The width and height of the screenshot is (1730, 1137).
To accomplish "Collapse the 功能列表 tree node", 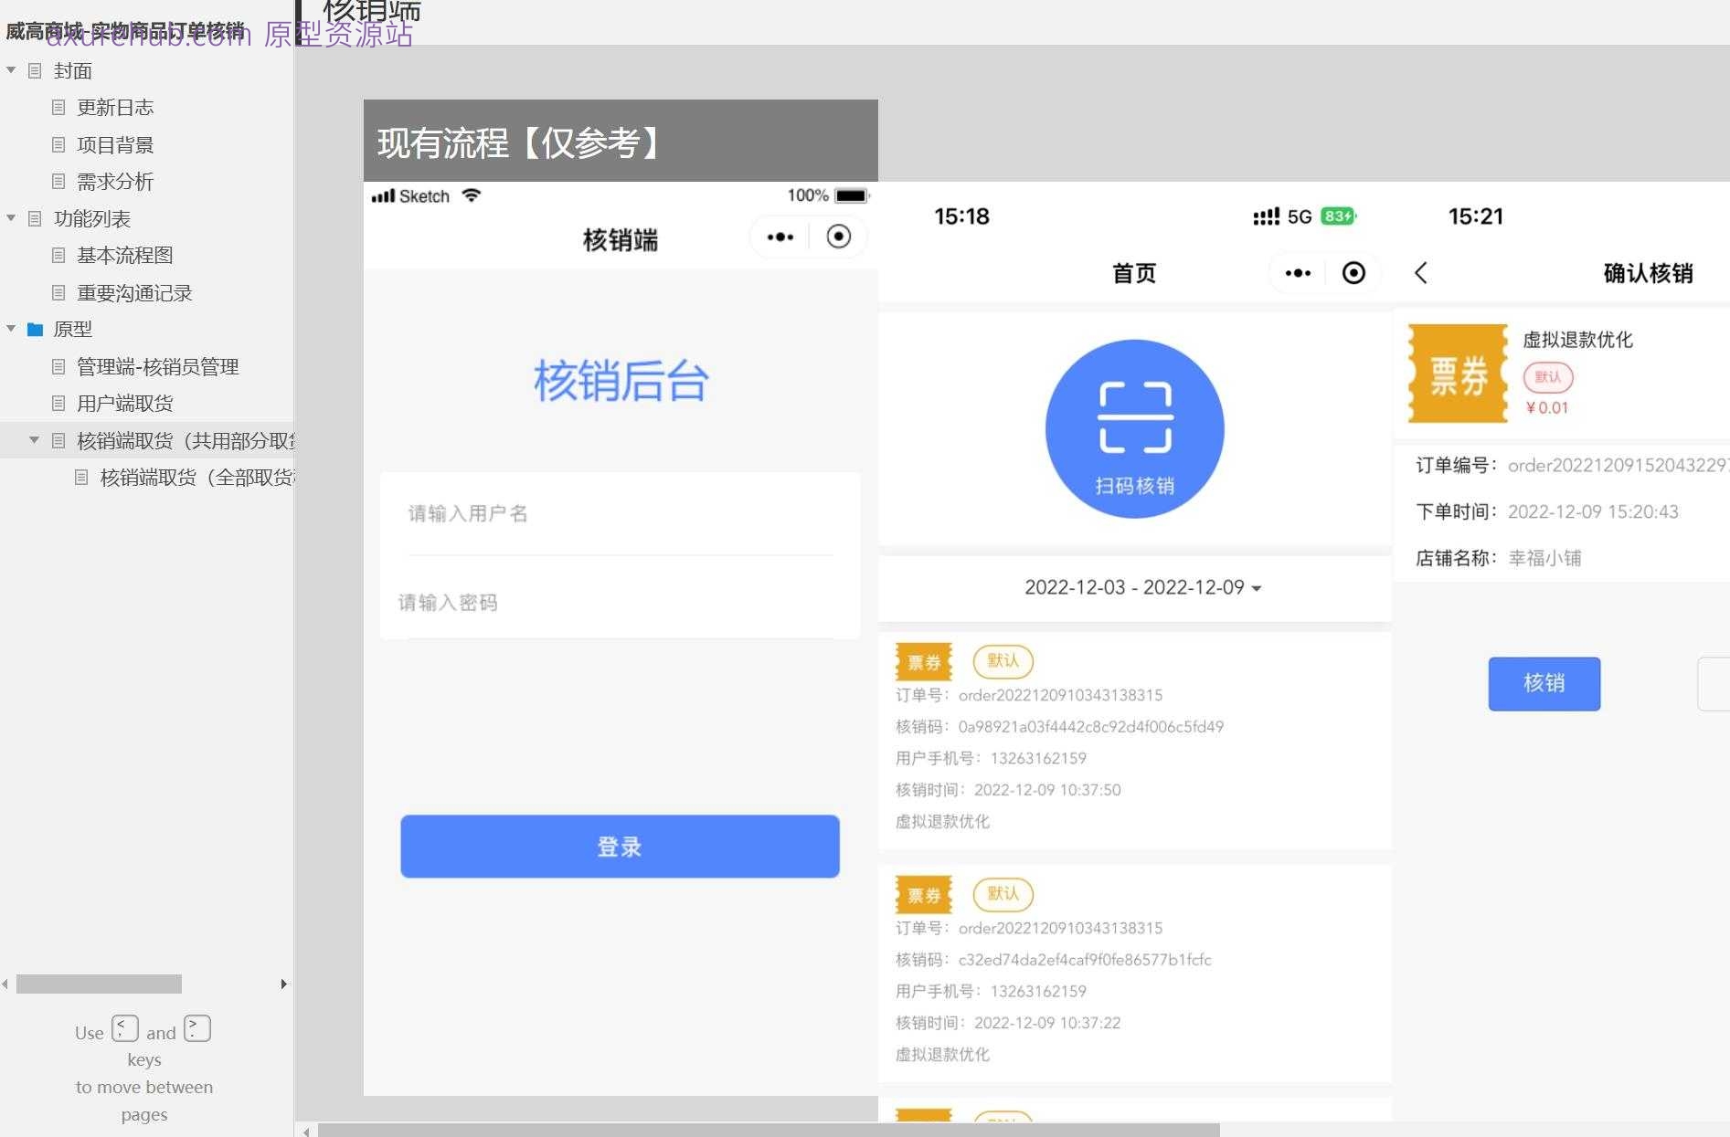I will pyautogui.click(x=11, y=218).
